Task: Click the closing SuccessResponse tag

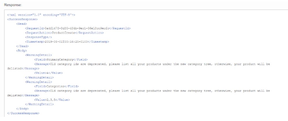Action: (23, 113)
